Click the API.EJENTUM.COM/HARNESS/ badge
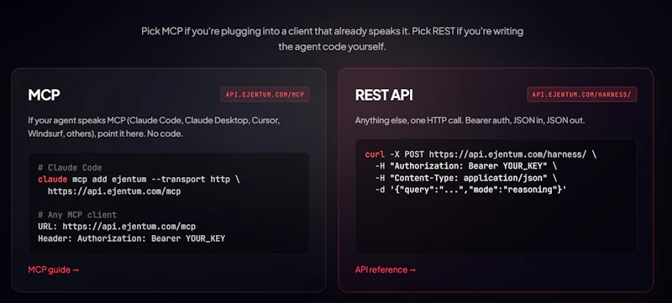 (x=581, y=95)
